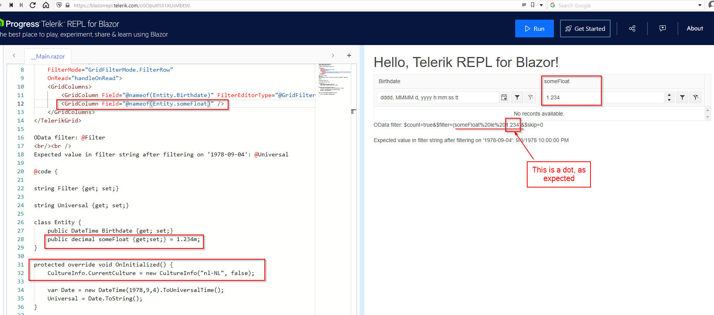Decrease the someFloat filter value
This screenshot has width=714, height=315.
[669, 100]
